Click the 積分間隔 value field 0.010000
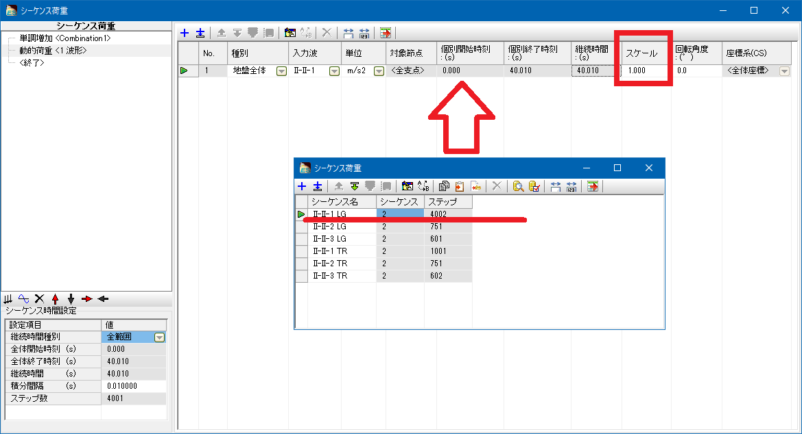Screen dimensions: 802x434 click(134, 386)
